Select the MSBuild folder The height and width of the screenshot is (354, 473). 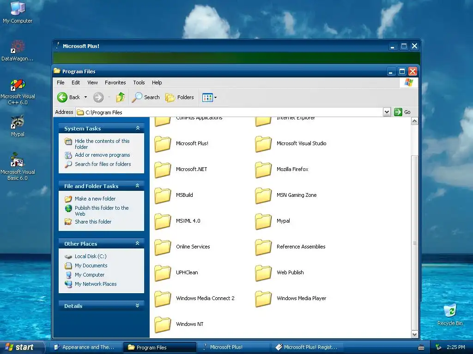pos(174,195)
